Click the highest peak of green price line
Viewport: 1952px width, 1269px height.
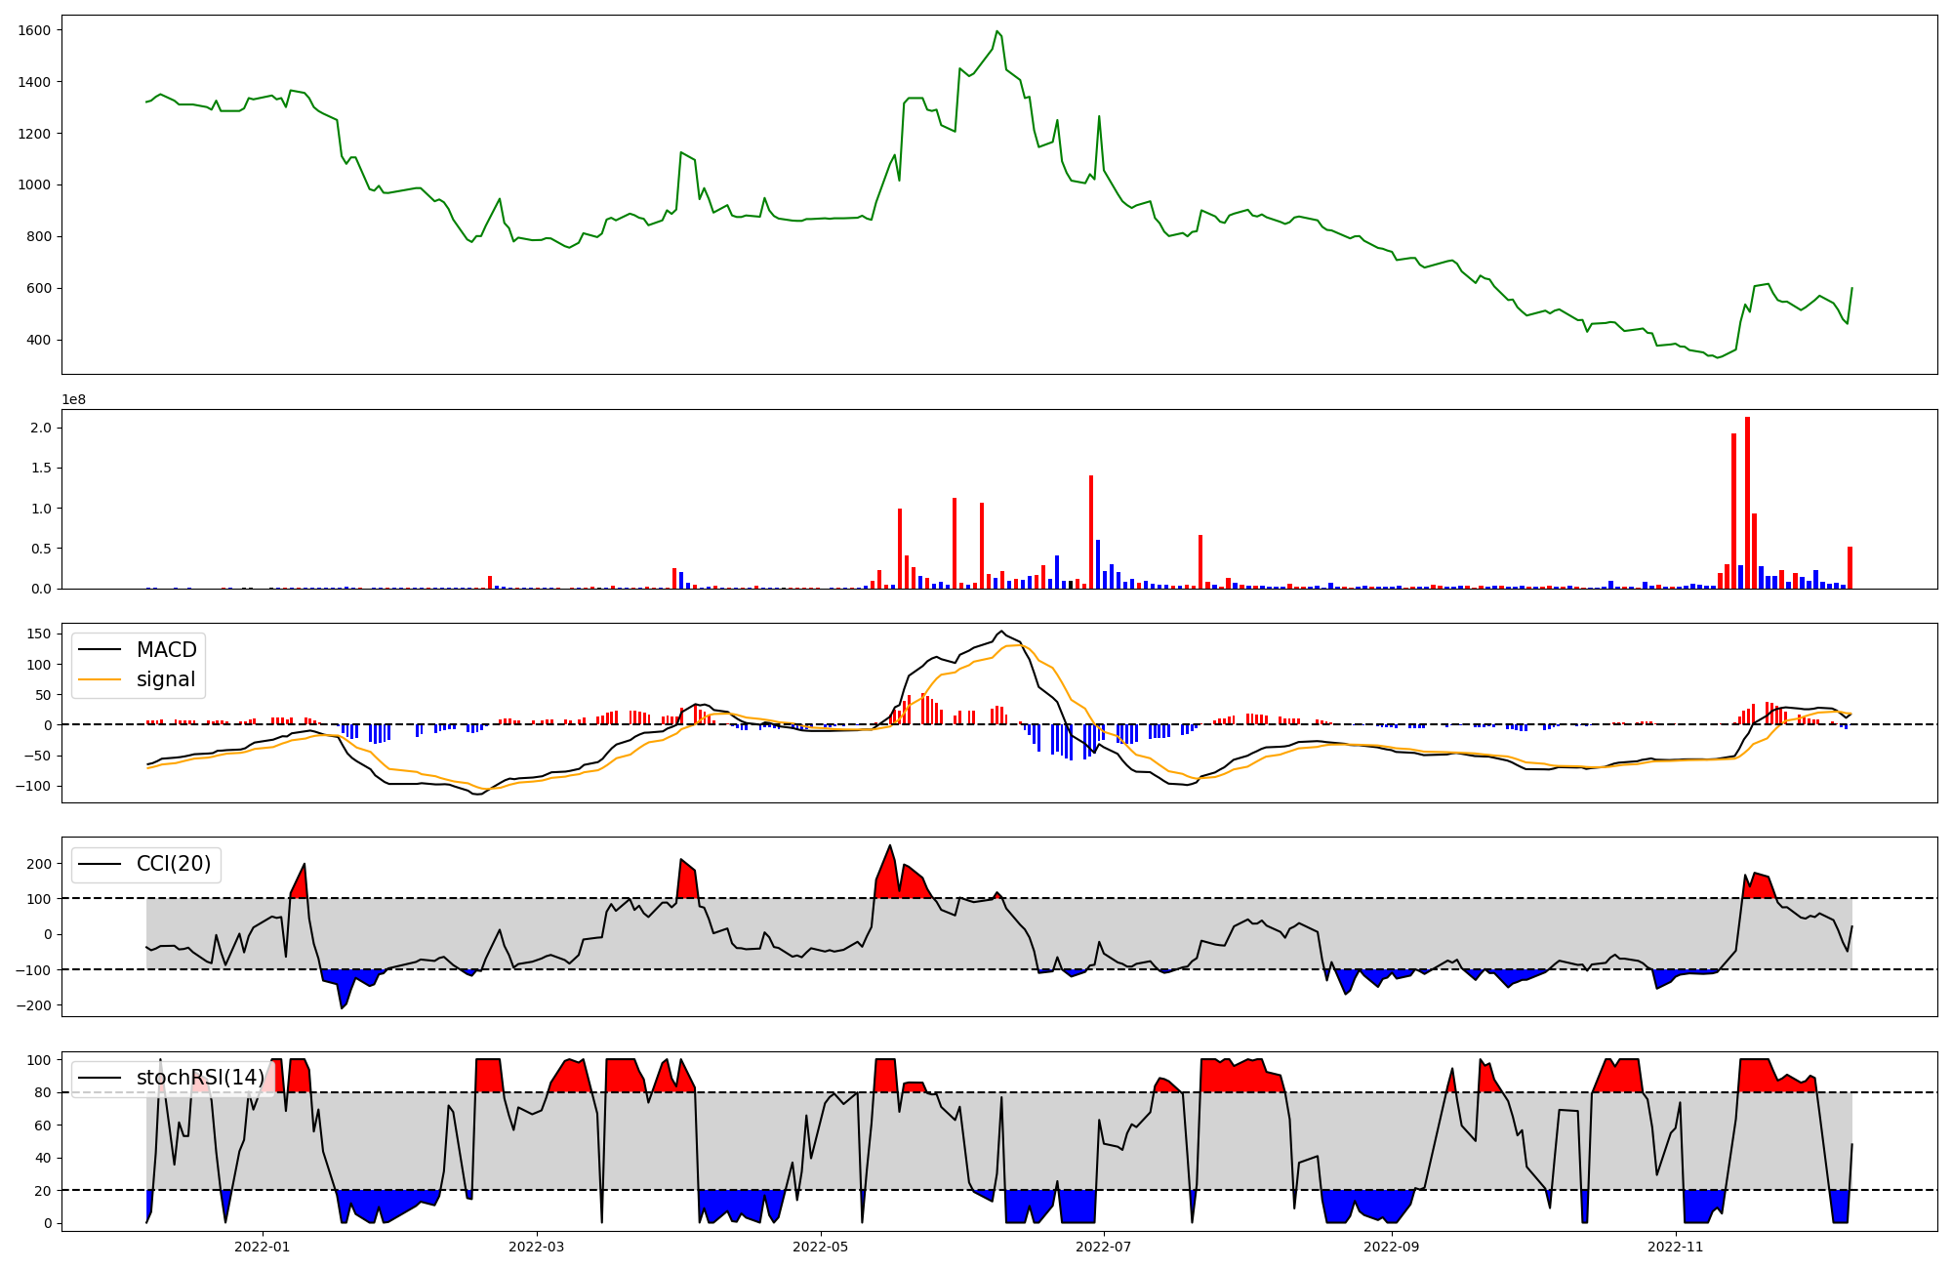(996, 32)
